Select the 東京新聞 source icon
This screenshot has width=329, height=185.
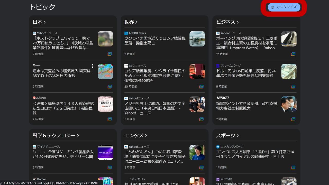click(217, 179)
